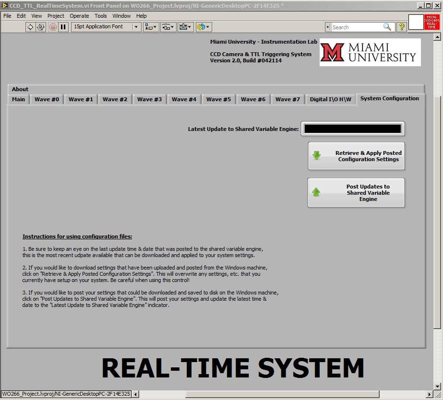Click the 'Version 2.0, Build #042114' text

click(x=246, y=60)
